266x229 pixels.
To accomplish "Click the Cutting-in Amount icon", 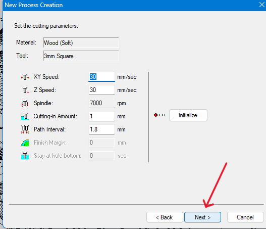I will 25,116.
